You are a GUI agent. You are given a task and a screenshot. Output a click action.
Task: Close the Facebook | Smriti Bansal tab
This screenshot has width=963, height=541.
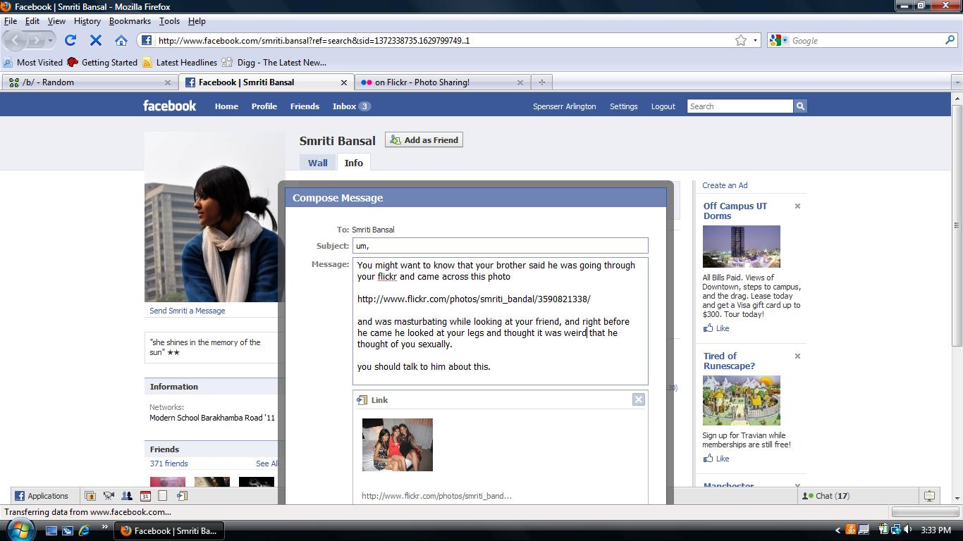coord(343,82)
